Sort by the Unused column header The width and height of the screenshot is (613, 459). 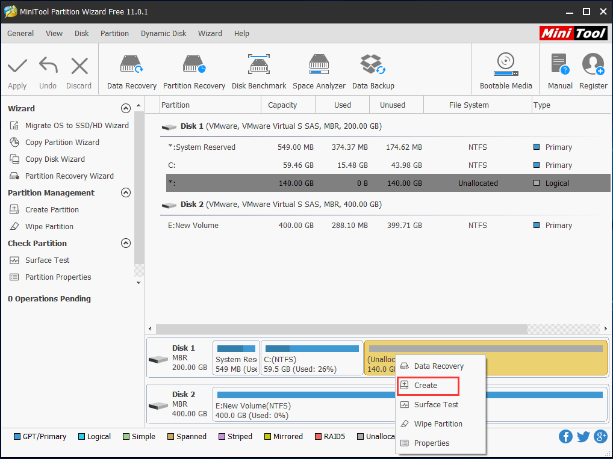[396, 105]
